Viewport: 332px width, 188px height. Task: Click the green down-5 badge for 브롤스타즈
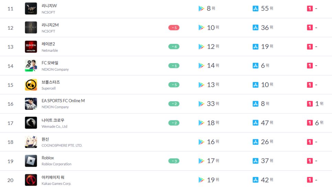pyautogui.click(x=174, y=85)
